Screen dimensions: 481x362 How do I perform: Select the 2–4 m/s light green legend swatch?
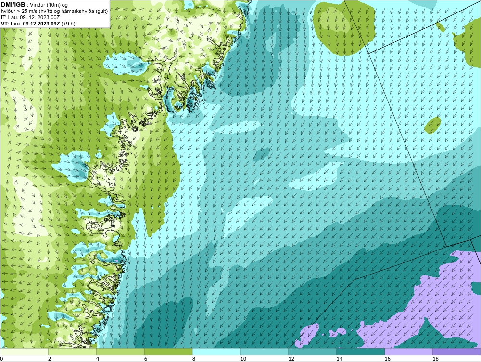click(x=72, y=351)
